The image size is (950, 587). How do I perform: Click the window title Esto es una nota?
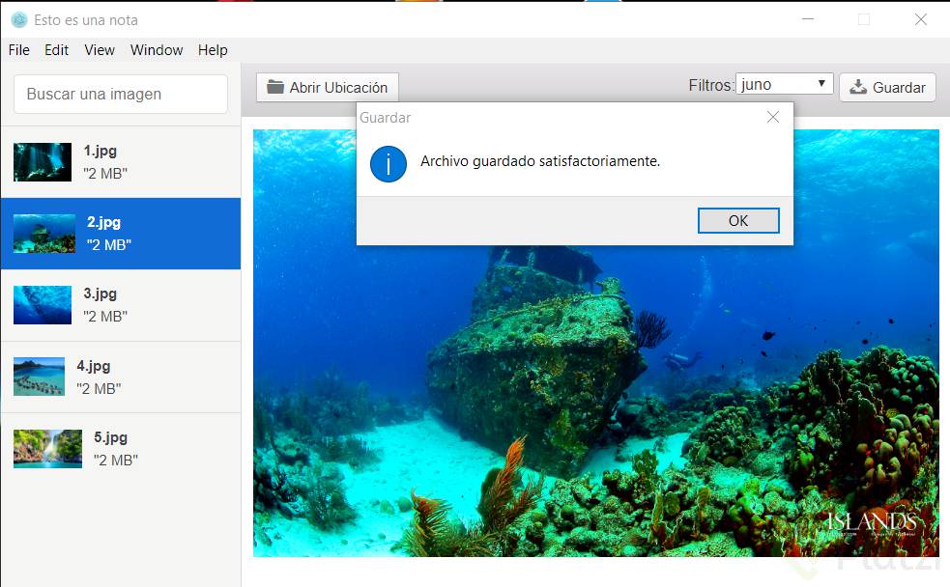click(86, 20)
